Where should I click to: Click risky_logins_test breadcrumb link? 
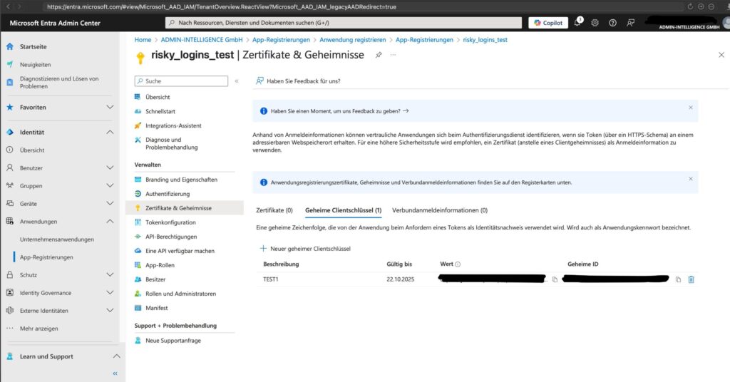[x=485, y=40]
